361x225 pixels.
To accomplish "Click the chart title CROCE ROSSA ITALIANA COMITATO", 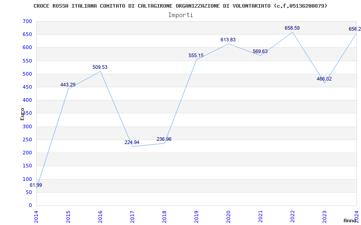I will [x=180, y=6].
